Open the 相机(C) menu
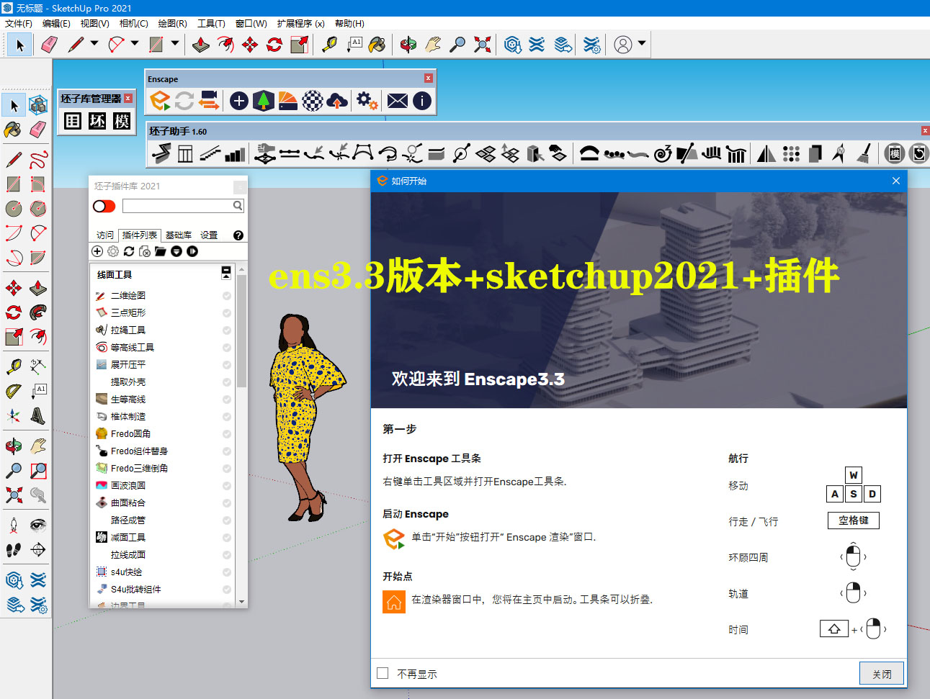The height and width of the screenshot is (699, 930). (x=134, y=24)
